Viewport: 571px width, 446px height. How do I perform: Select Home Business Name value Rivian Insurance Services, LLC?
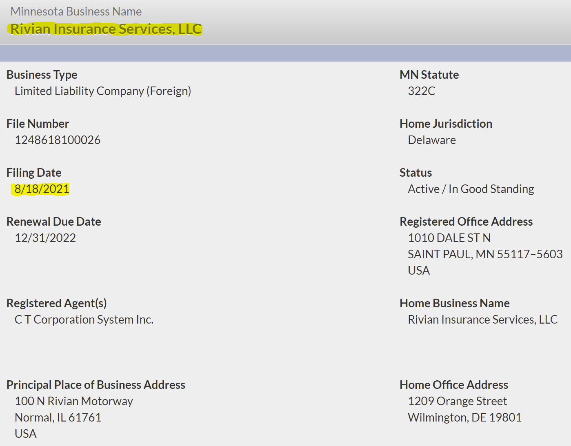[483, 320]
